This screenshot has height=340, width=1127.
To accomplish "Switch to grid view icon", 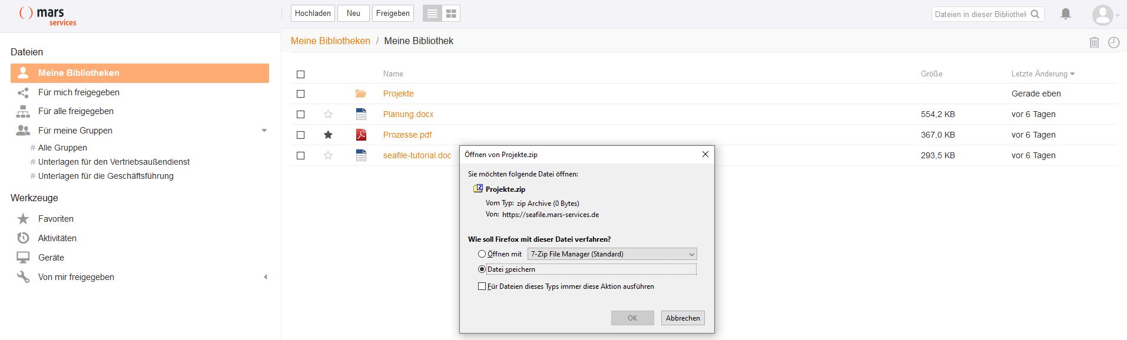I will [451, 14].
